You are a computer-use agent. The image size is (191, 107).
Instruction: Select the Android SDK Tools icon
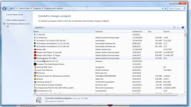tap(35, 67)
